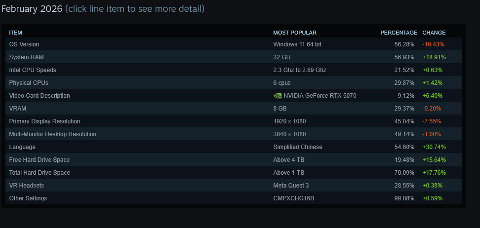Open the Other Settings row
480x228 pixels.
click(x=28, y=198)
